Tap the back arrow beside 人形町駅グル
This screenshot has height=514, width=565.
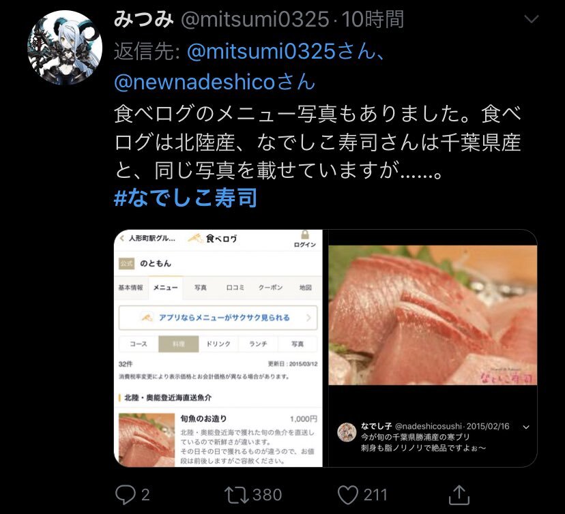pyautogui.click(x=122, y=238)
